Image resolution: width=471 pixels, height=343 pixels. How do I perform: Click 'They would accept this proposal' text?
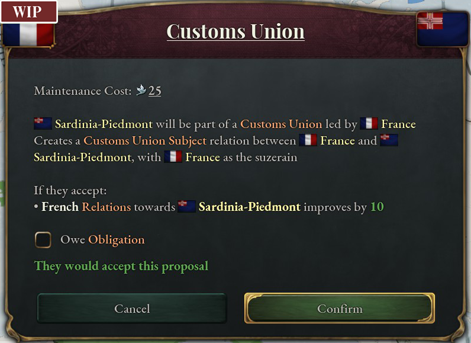pyautogui.click(x=121, y=266)
